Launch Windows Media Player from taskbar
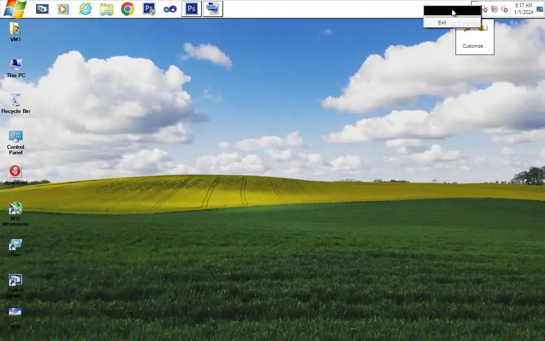The width and height of the screenshot is (545, 341). pos(63,9)
